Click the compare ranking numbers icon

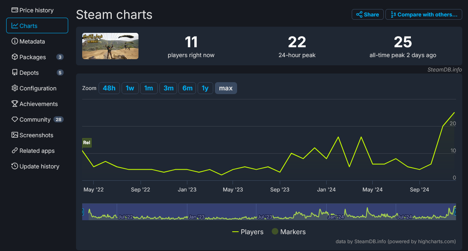[x=393, y=14]
